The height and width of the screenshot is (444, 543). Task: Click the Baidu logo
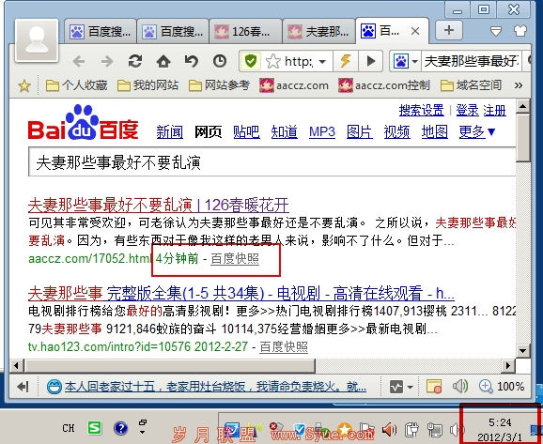coord(83,122)
